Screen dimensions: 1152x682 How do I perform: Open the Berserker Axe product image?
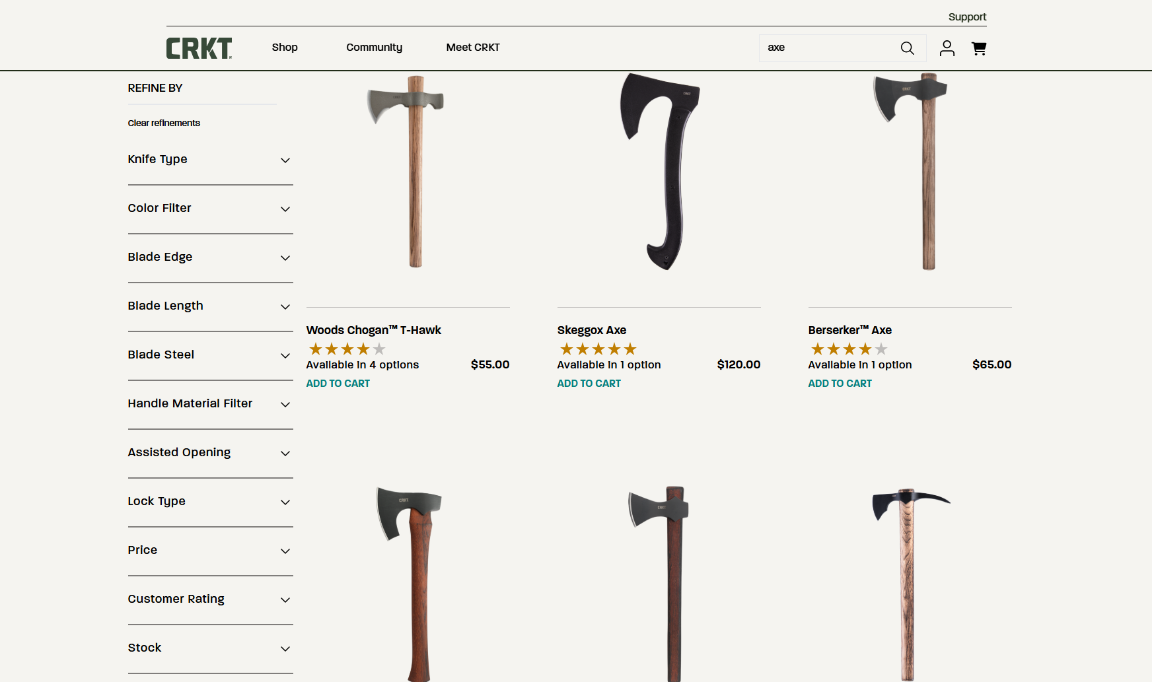910,172
